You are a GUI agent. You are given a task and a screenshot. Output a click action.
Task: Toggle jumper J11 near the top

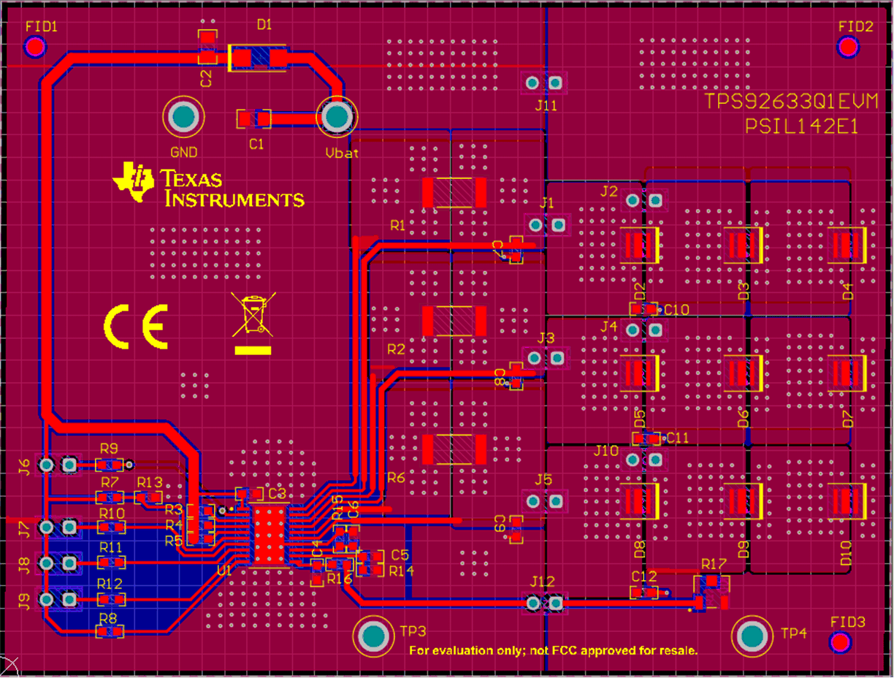[x=543, y=83]
